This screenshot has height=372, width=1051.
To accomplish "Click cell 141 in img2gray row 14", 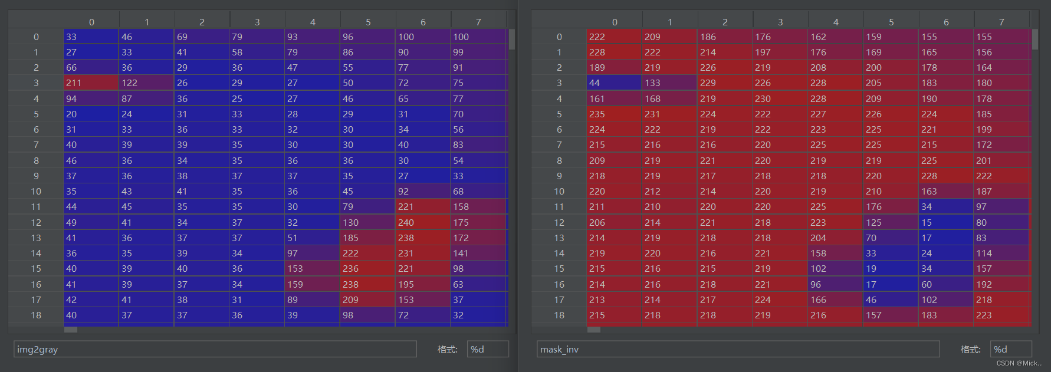I will 478,254.
